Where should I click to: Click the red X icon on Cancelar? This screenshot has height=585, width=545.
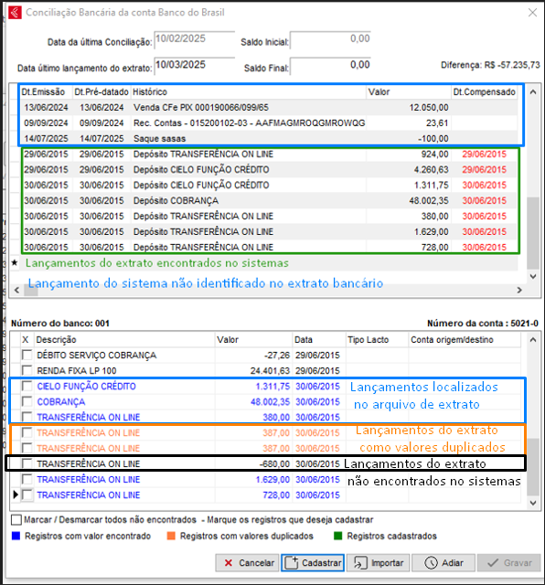[x=229, y=563]
